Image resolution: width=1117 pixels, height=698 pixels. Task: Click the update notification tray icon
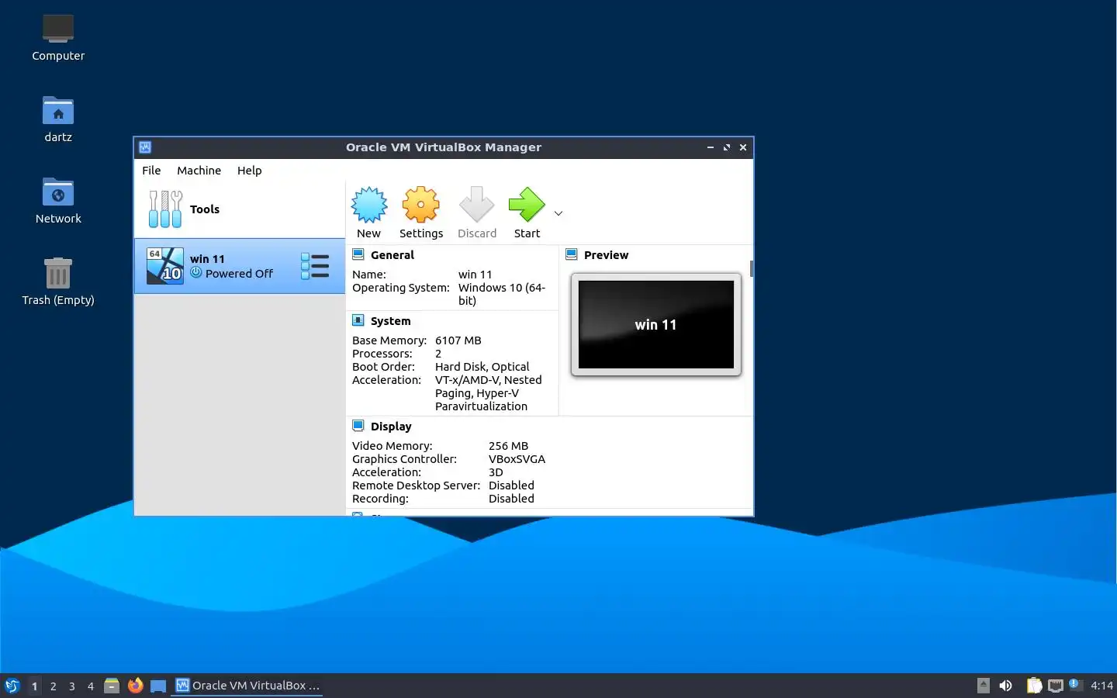[1074, 684]
